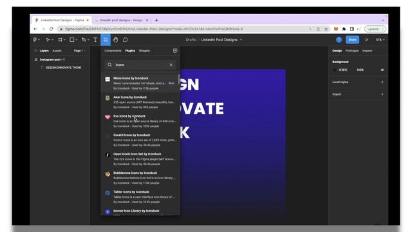412x232 pixels.
Task: Select the Instagram post - 1 layer
Action: click(x=52, y=60)
